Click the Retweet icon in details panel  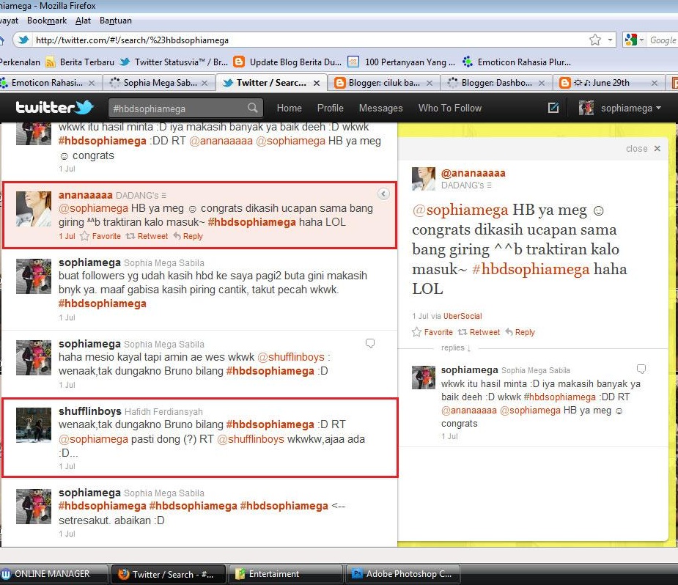463,332
